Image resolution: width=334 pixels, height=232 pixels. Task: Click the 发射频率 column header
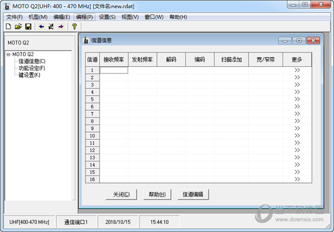[143, 60]
